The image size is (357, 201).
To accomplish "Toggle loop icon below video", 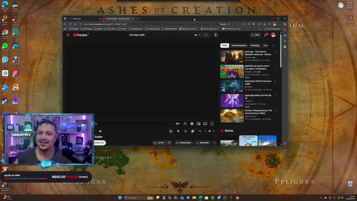I will coord(200,131).
